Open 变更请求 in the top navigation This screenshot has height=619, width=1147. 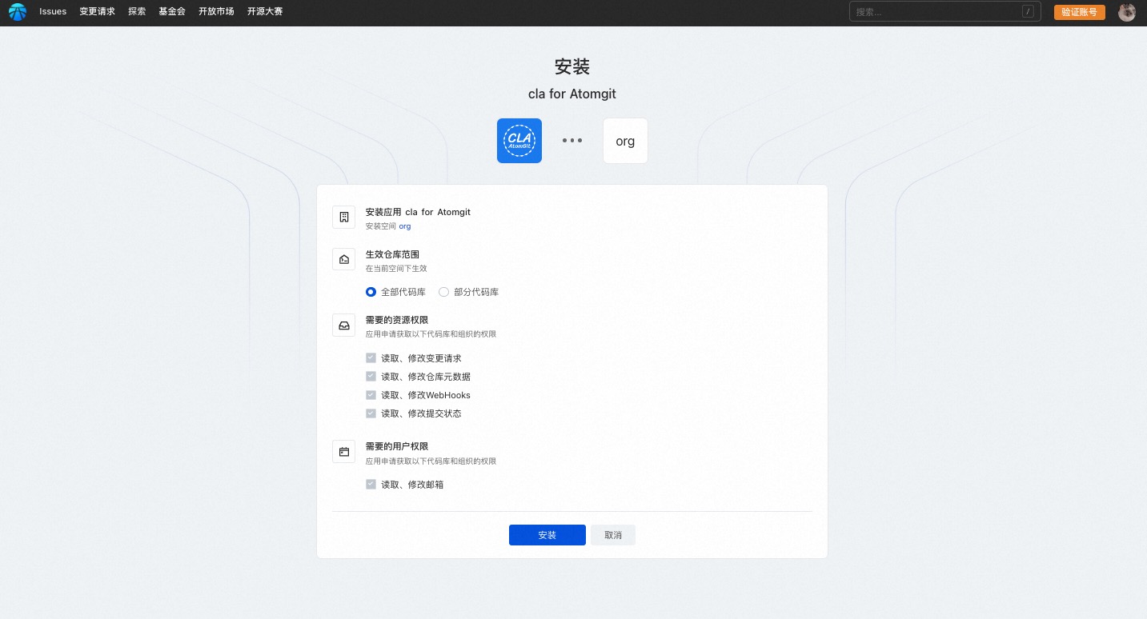pyautogui.click(x=98, y=12)
